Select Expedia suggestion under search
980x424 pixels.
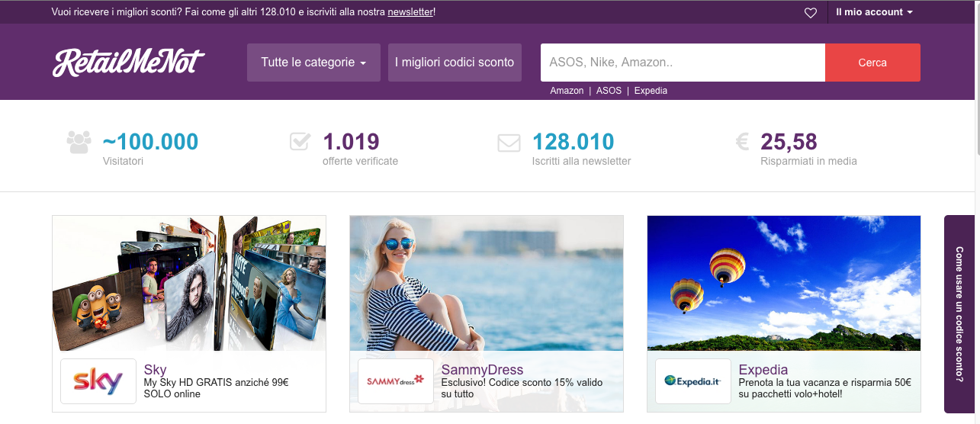point(651,91)
